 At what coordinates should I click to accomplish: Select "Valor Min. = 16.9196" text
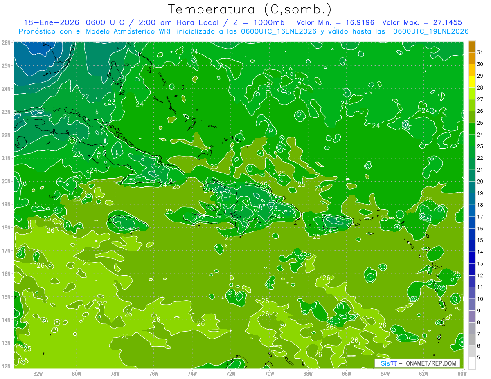[x=336, y=22]
